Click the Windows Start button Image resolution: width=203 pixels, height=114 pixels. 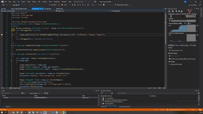[2, 112]
